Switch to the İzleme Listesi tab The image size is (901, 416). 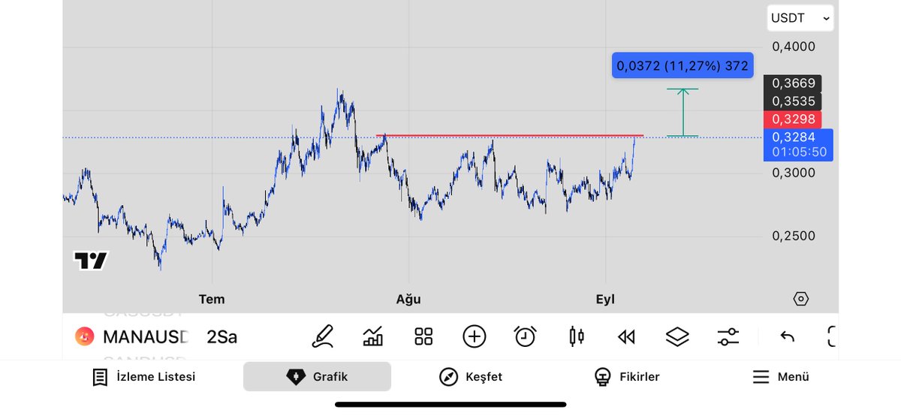144,377
